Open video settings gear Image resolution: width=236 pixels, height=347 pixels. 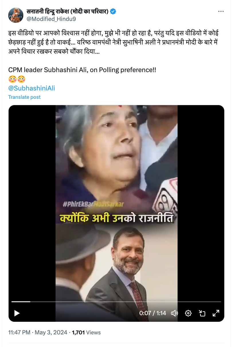click(x=188, y=313)
